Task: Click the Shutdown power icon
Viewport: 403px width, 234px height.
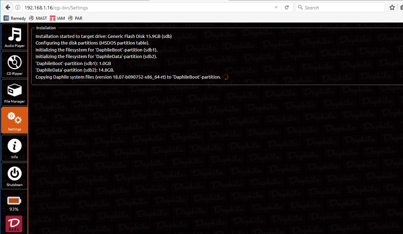Action: point(14,176)
